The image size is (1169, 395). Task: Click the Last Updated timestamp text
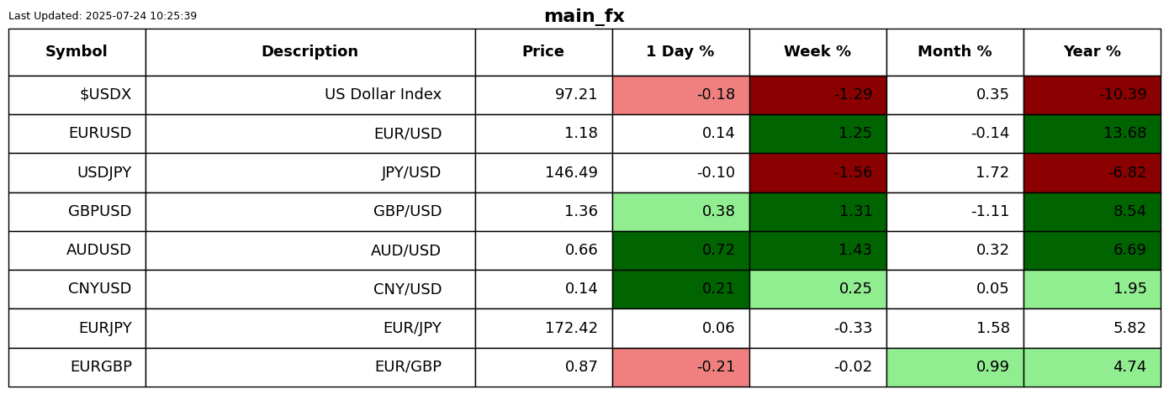tap(103, 16)
